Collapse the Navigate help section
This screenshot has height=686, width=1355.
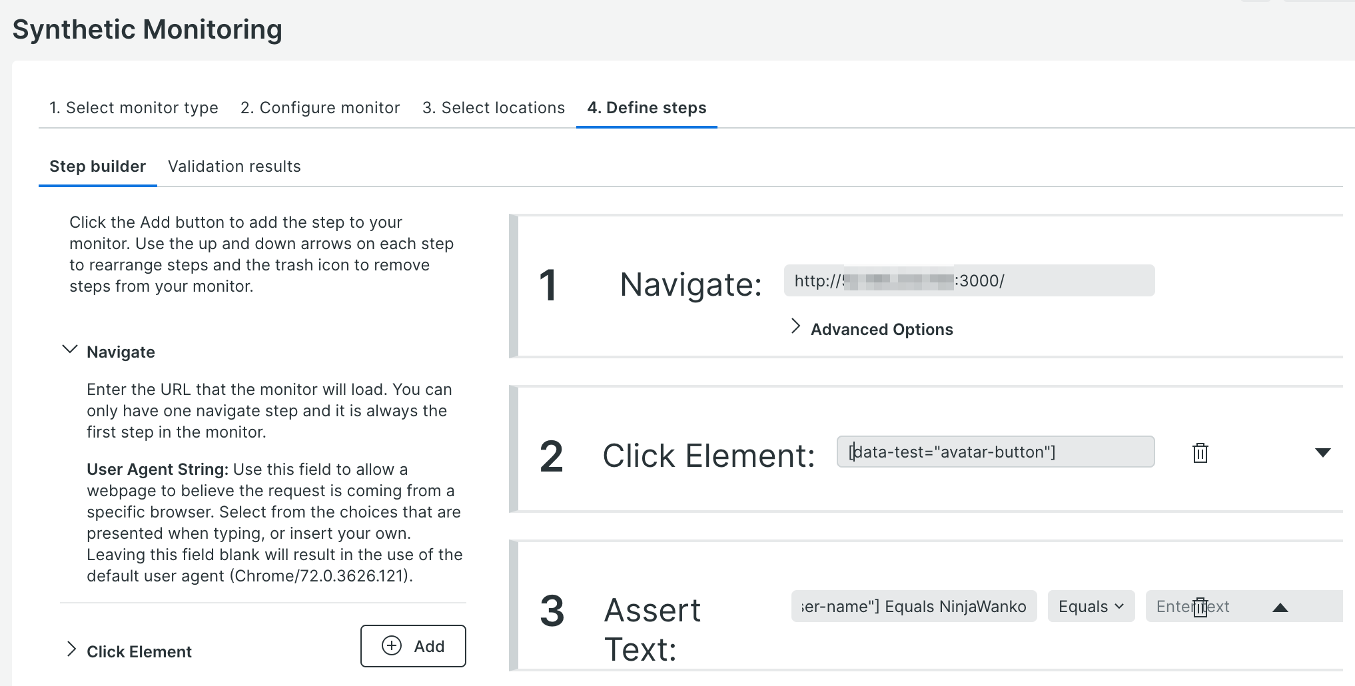[x=70, y=350]
